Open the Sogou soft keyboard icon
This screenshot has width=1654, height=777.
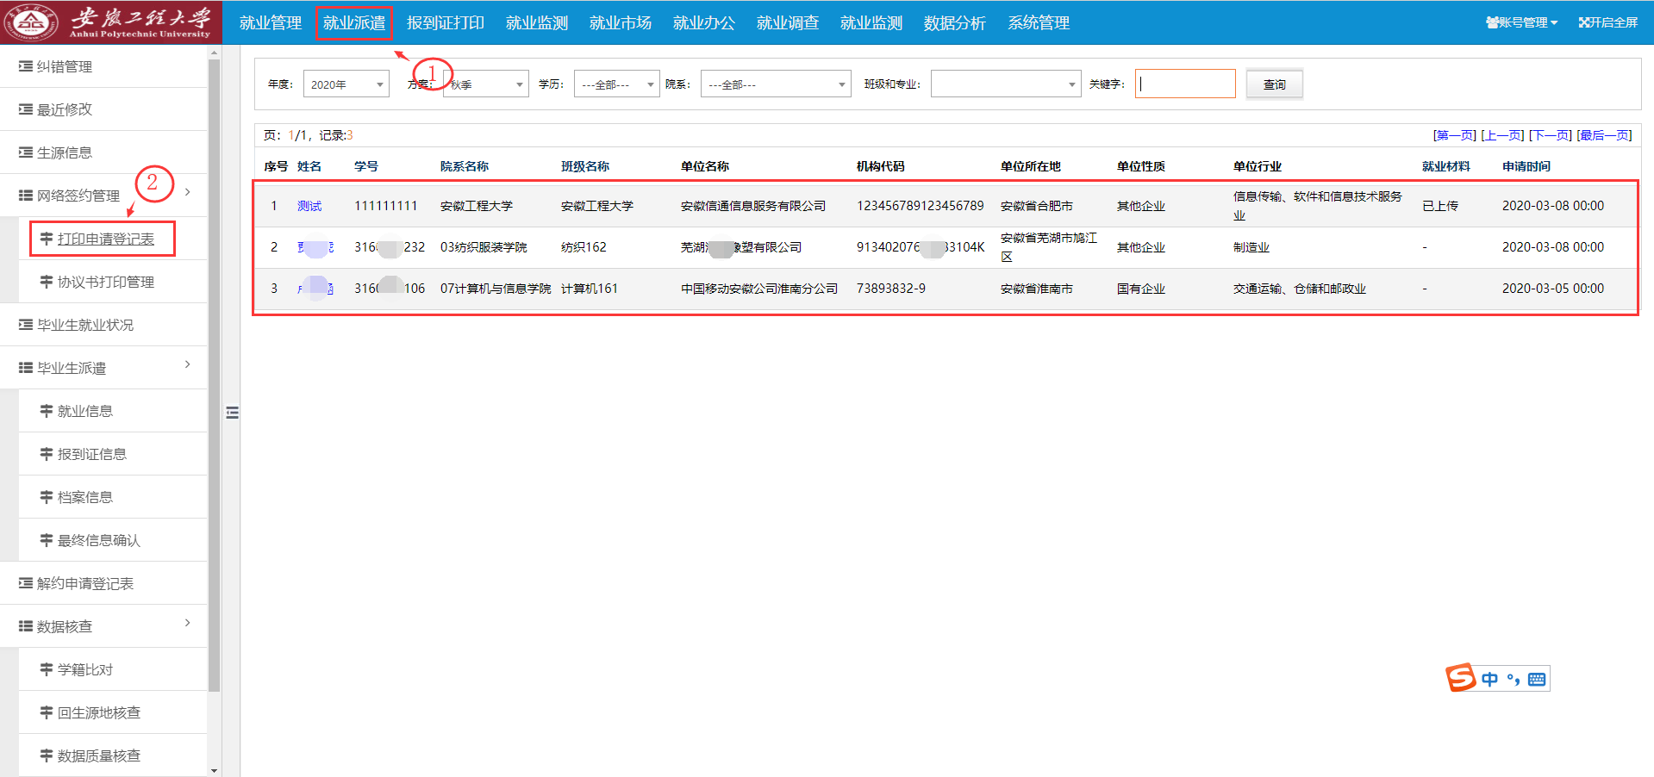pos(1536,680)
